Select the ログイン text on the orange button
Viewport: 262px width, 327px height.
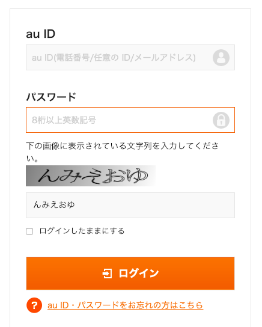[139, 274]
